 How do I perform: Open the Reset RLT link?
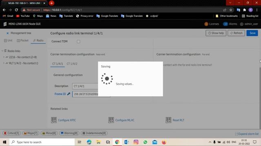click(175, 120)
